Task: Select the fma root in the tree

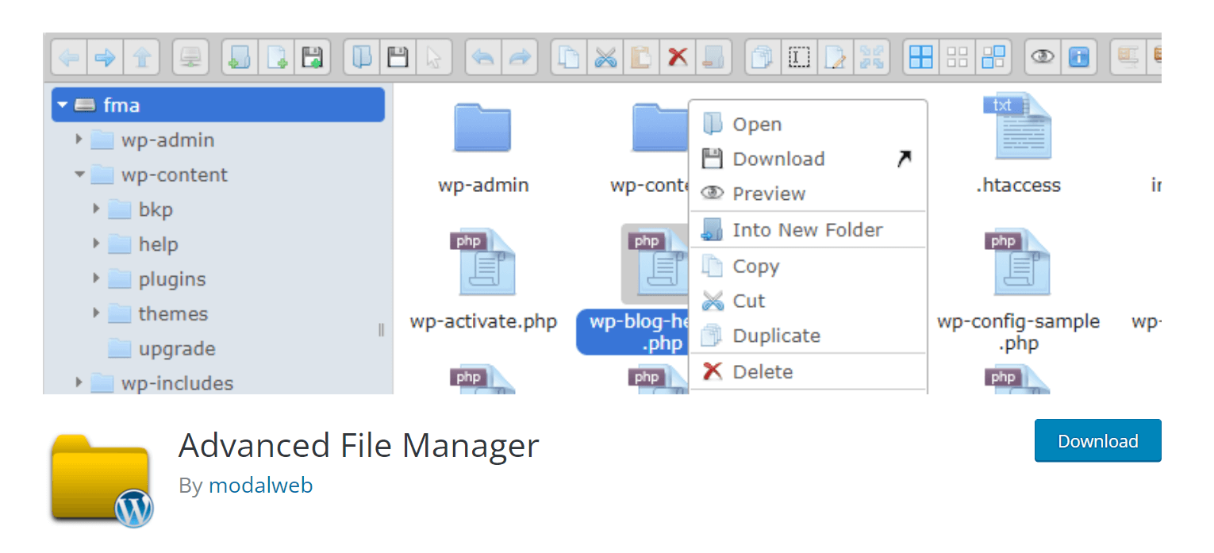Action: (218, 105)
